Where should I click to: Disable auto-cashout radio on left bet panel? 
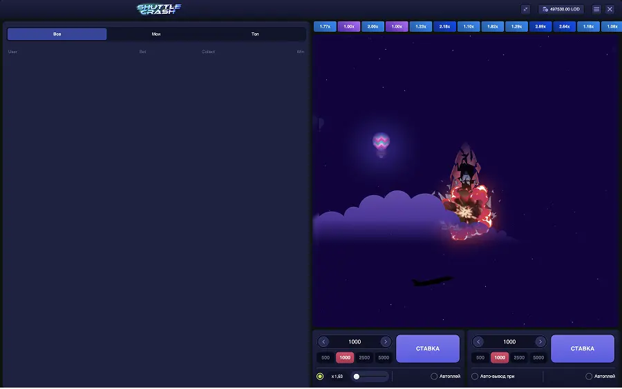coord(320,377)
